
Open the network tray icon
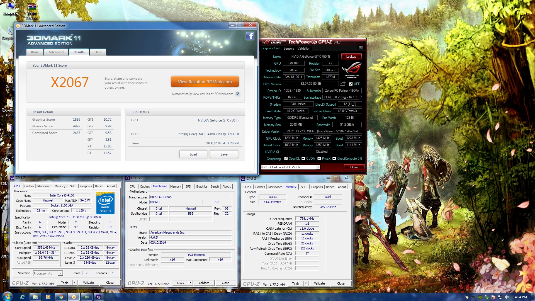click(x=500, y=297)
